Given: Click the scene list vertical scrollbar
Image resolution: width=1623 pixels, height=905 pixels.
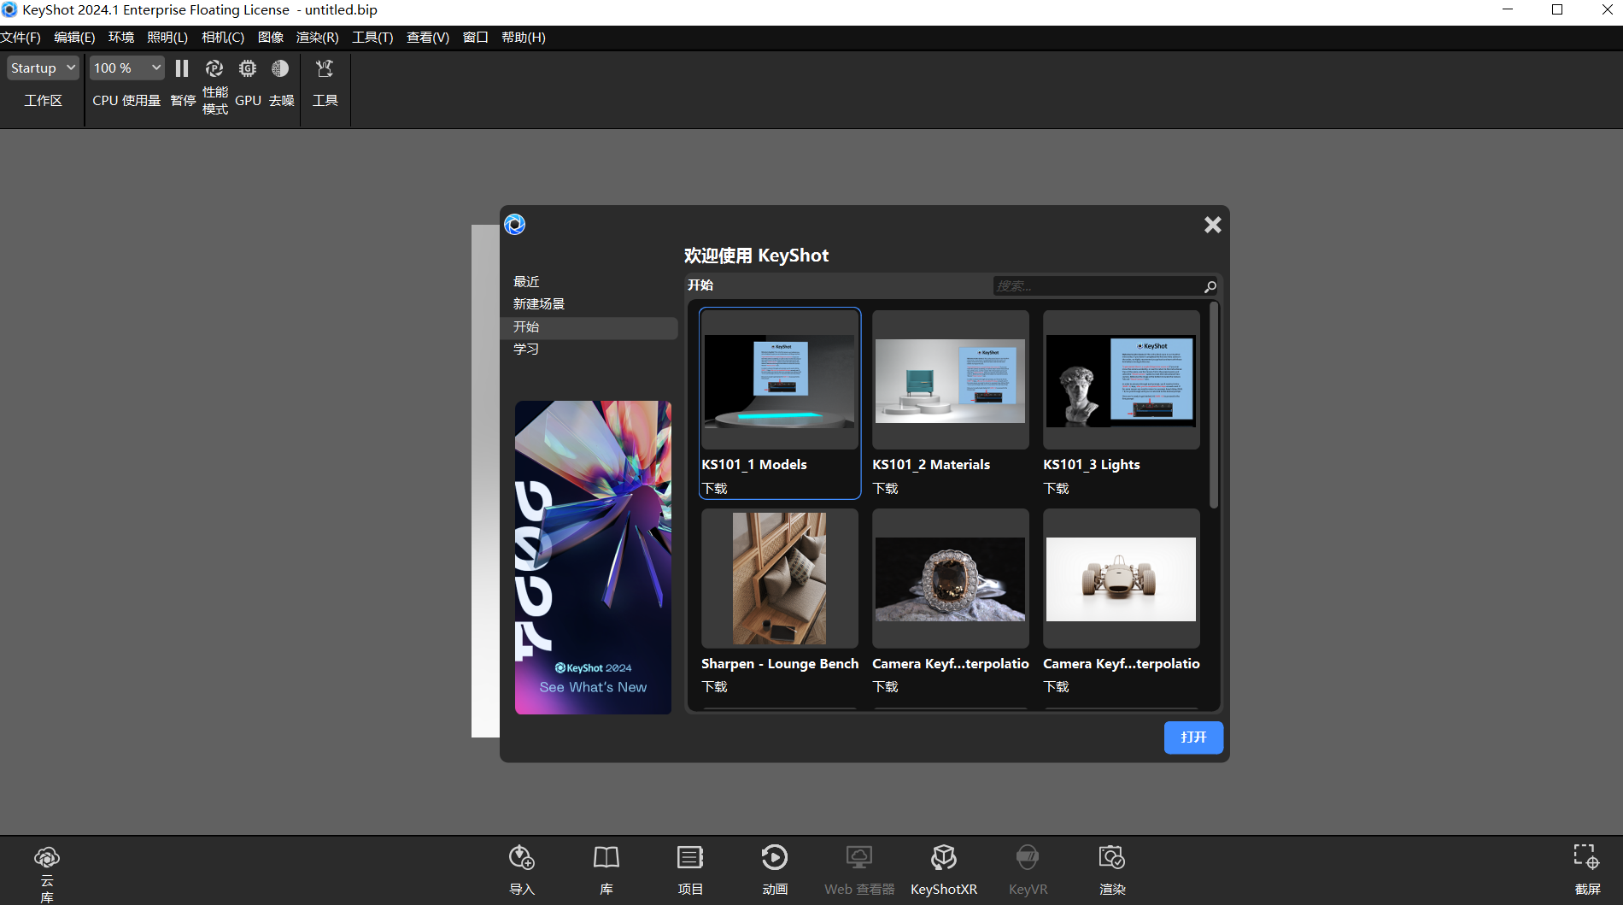Looking at the screenshot, I should coord(1214,406).
